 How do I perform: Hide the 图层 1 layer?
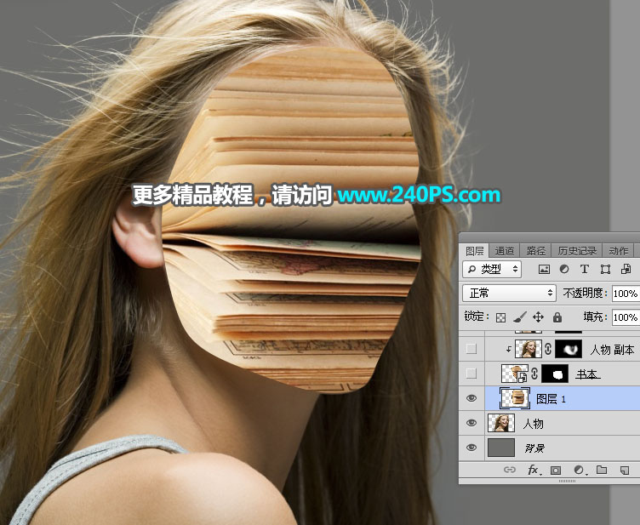pos(471,398)
